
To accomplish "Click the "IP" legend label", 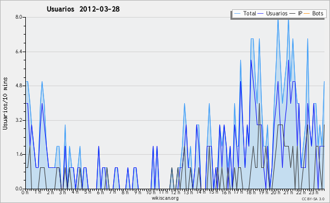I will tap(300, 13).
